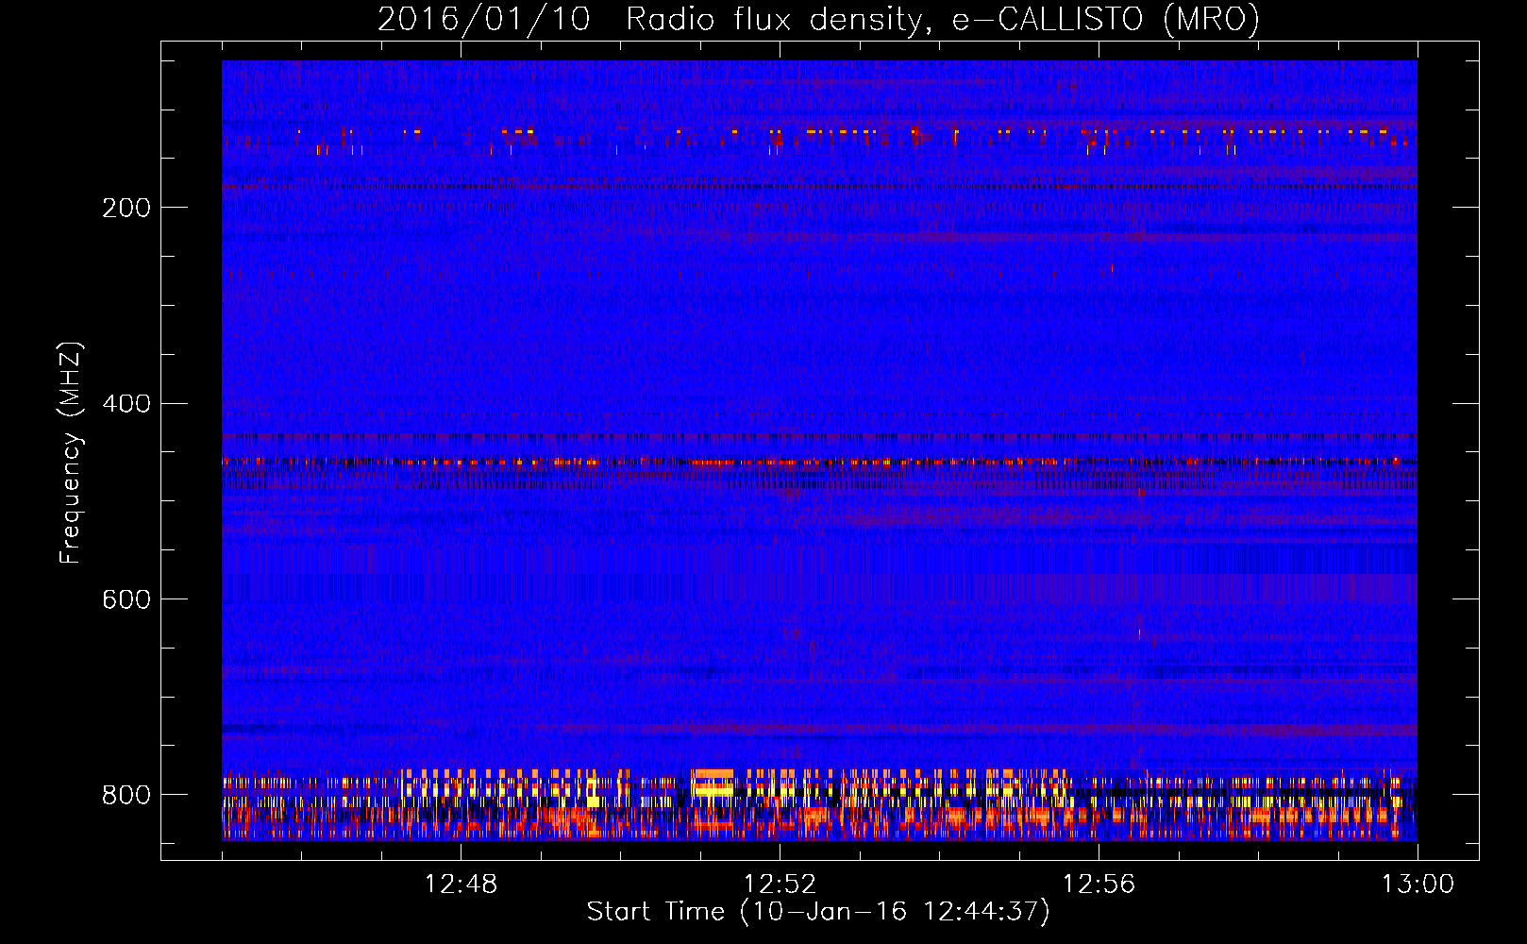Click the 12:48 time tick label
Viewport: 1527px width, 944px height.
pyautogui.click(x=461, y=885)
